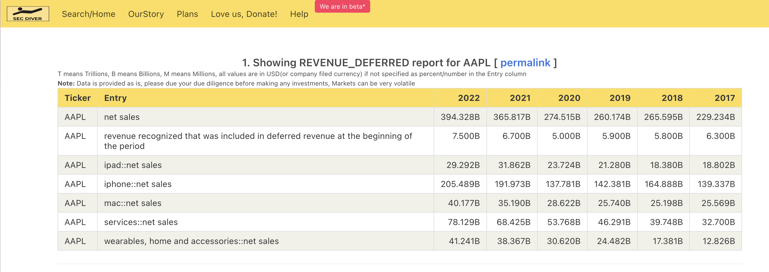Viewport: 769px width, 272px height.
Task: Click the 2020 column header
Action: click(569, 98)
